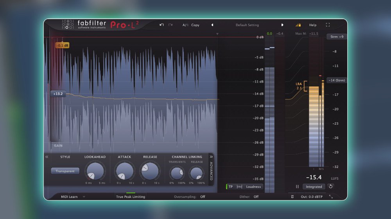Load the previous preset with the left arrow
This screenshot has height=219, width=391.
click(x=212, y=25)
